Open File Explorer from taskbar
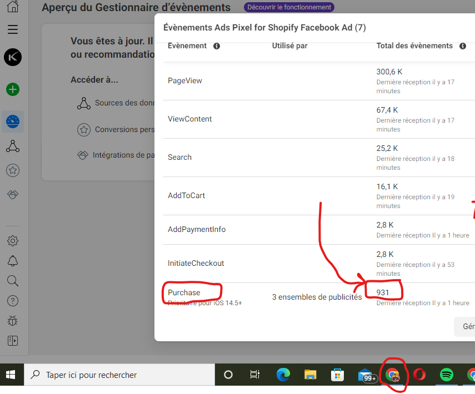475x394 pixels. (310, 375)
